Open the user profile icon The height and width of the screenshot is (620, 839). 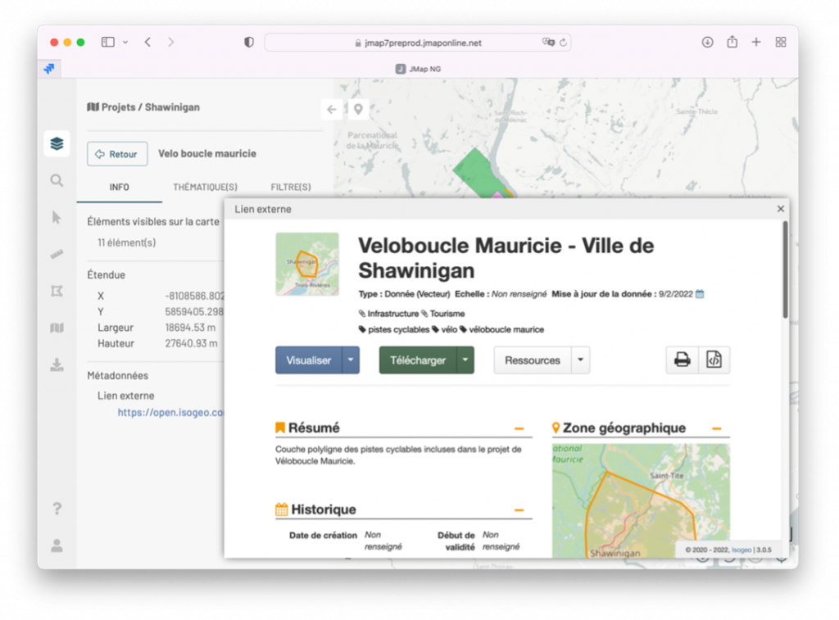point(57,545)
